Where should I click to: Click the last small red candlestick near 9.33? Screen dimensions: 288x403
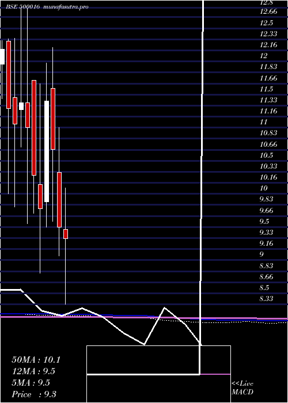click(66, 234)
